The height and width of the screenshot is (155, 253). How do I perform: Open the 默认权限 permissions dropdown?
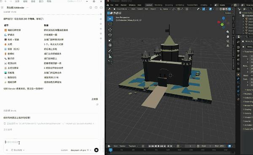tap(18, 150)
